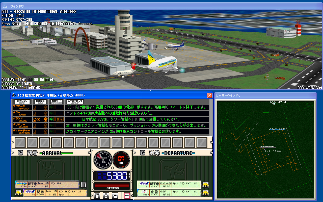Toggle the Approach speaker icon
Screen dimensions: 323x202
point(52,107)
